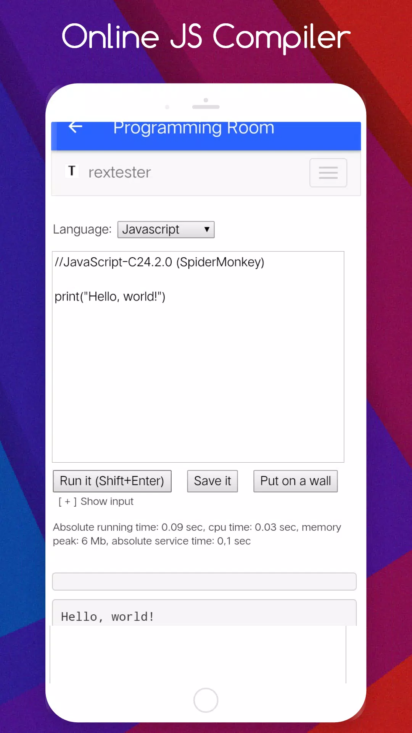Open the rextester site link
Viewport: 412px width, 733px height.
coord(119,173)
